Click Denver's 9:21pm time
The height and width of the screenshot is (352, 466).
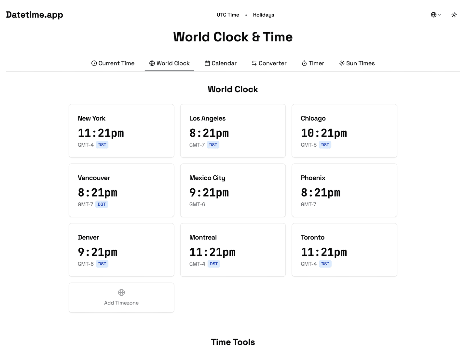(x=97, y=252)
